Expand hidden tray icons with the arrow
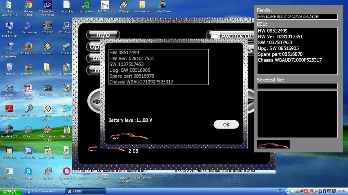The height and width of the screenshot is (195, 348). (288, 191)
